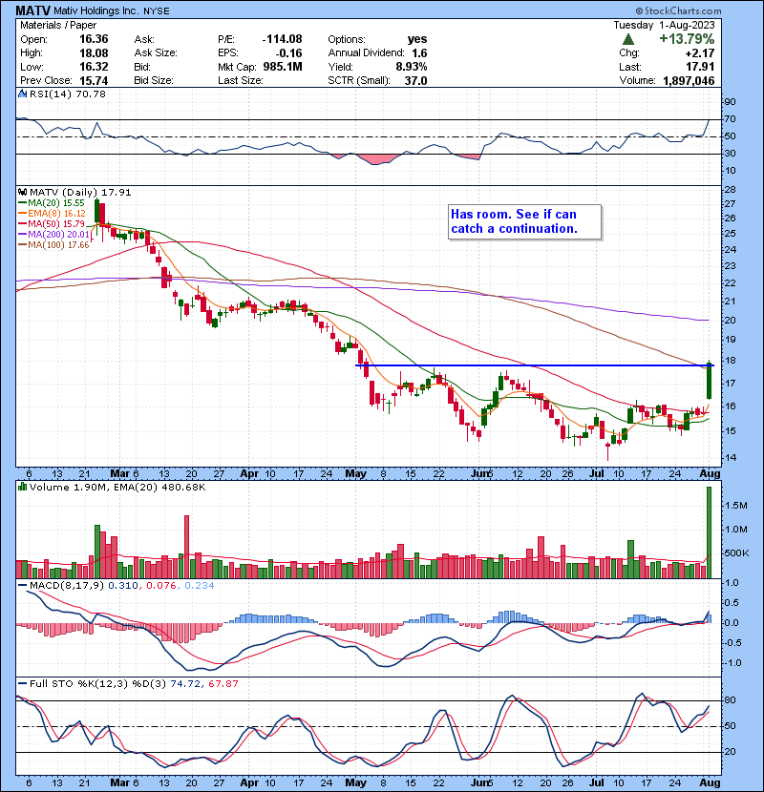This screenshot has height=792, width=764.
Task: Click the date Tuesday 1-Aug-2023
Action: coord(664,25)
